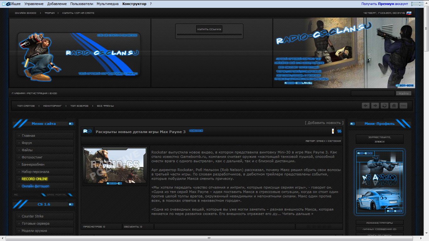Open the Онлайн фотошоп link
The height and width of the screenshot is (241, 429).
(35, 186)
